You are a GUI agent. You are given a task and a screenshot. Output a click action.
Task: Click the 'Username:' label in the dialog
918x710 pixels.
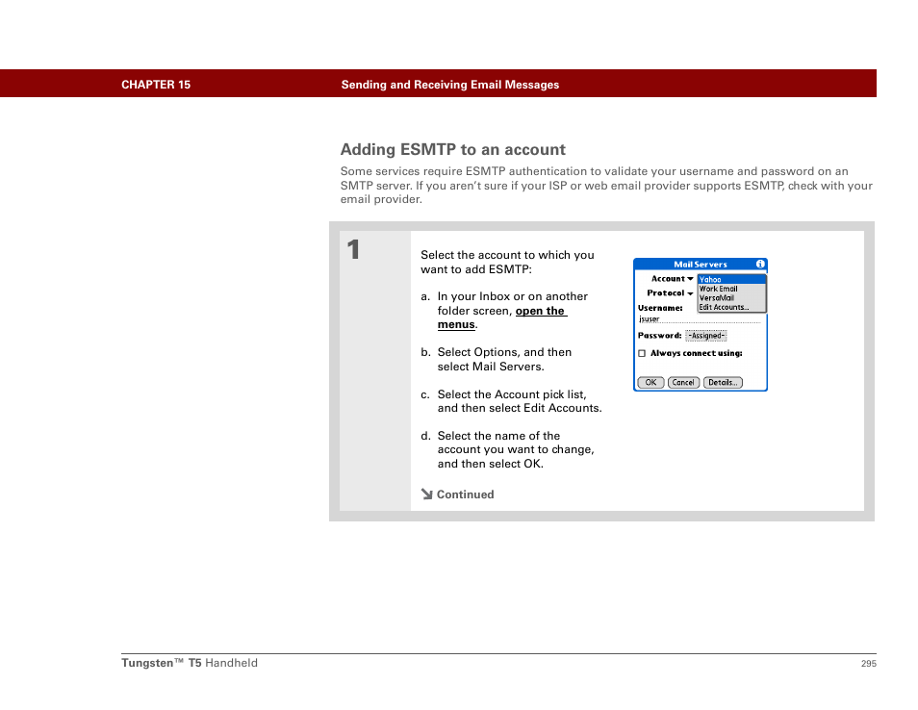[660, 307]
